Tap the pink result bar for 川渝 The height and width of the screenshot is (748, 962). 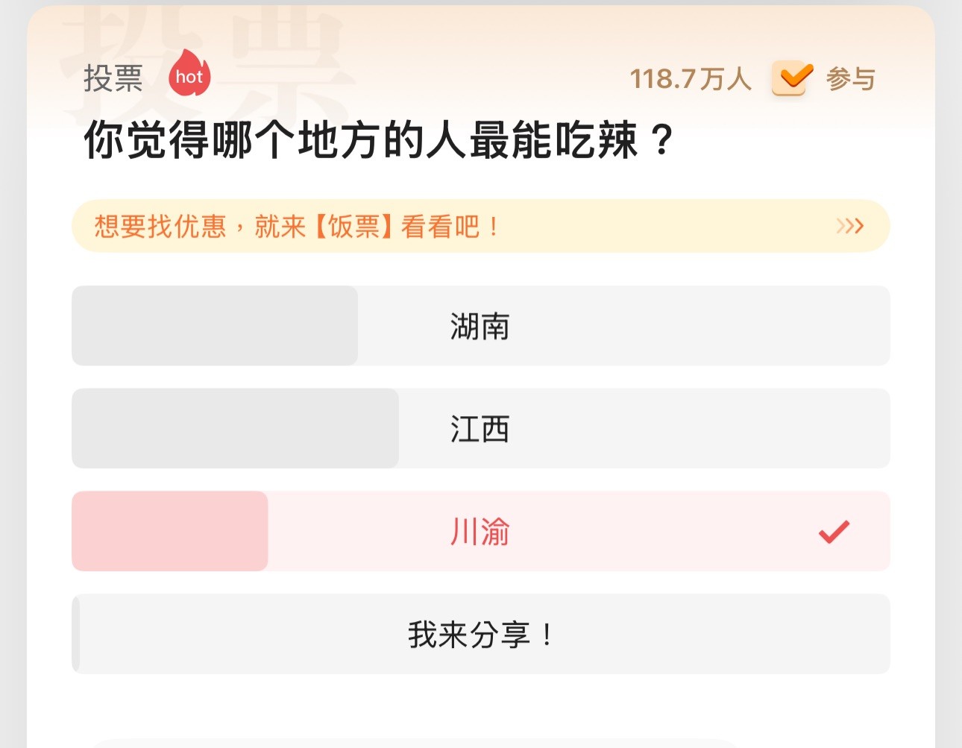click(170, 532)
